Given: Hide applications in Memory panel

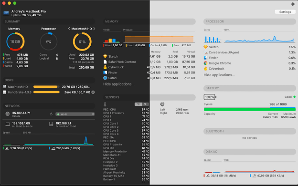Looking at the screenshot, I should (119, 84).
